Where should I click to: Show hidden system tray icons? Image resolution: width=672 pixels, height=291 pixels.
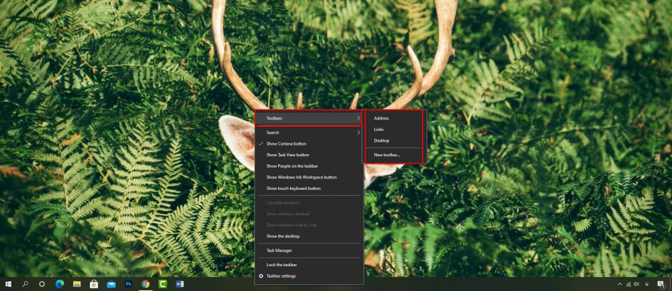(x=619, y=284)
